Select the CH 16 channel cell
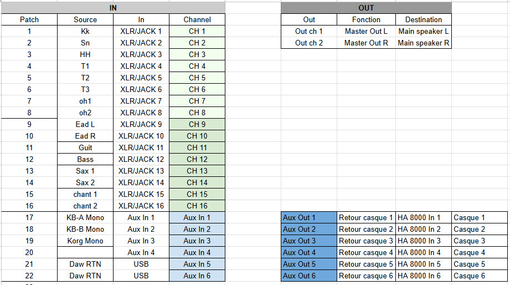 (197, 206)
